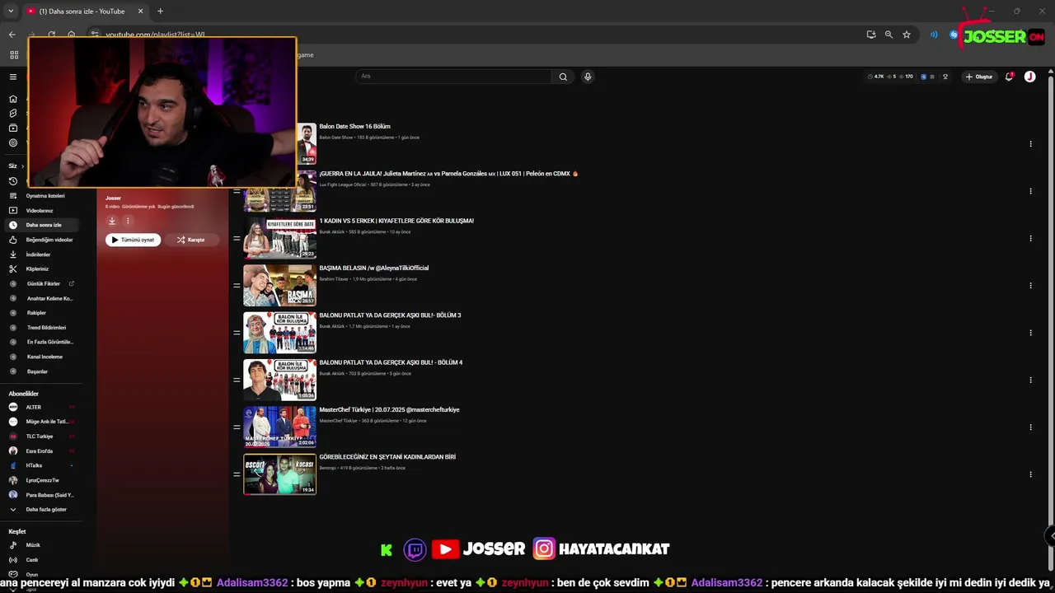1055x593 pixels.
Task: Open İndirilenler in the sidebar
Action: (38, 254)
